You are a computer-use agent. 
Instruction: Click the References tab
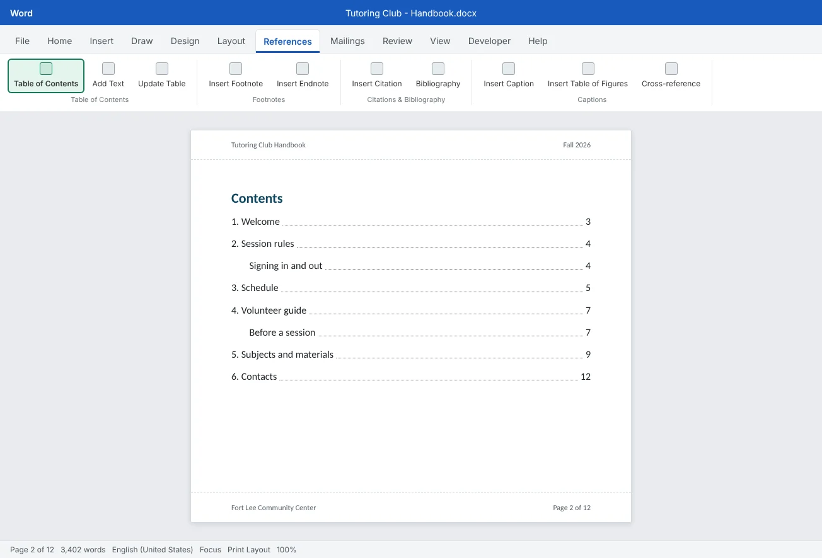click(x=287, y=42)
